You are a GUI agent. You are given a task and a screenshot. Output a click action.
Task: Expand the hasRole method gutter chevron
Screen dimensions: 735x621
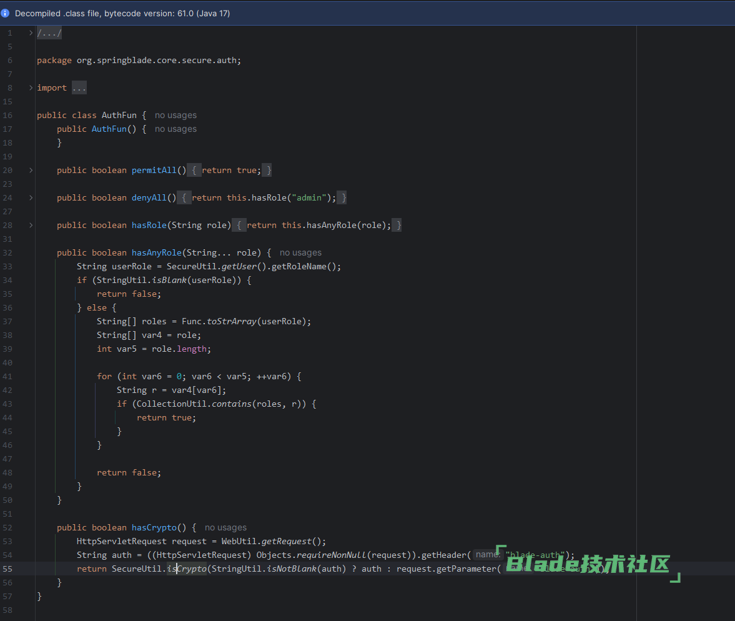pos(31,226)
